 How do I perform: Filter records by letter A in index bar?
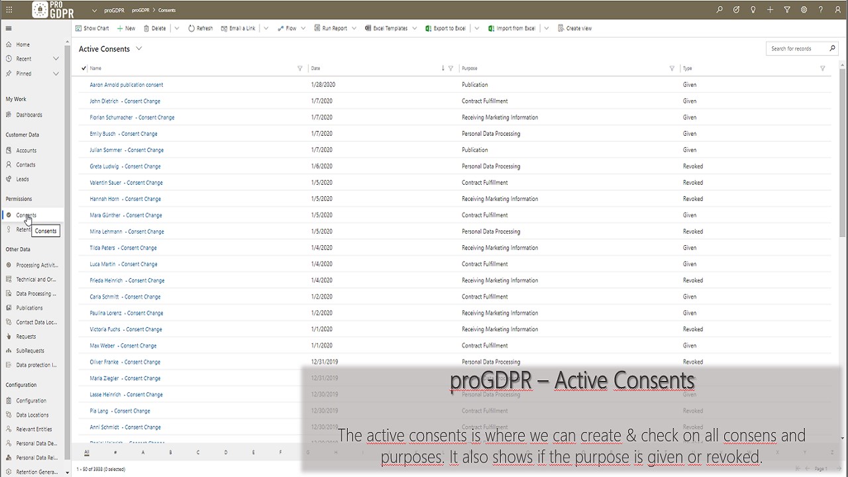click(143, 452)
